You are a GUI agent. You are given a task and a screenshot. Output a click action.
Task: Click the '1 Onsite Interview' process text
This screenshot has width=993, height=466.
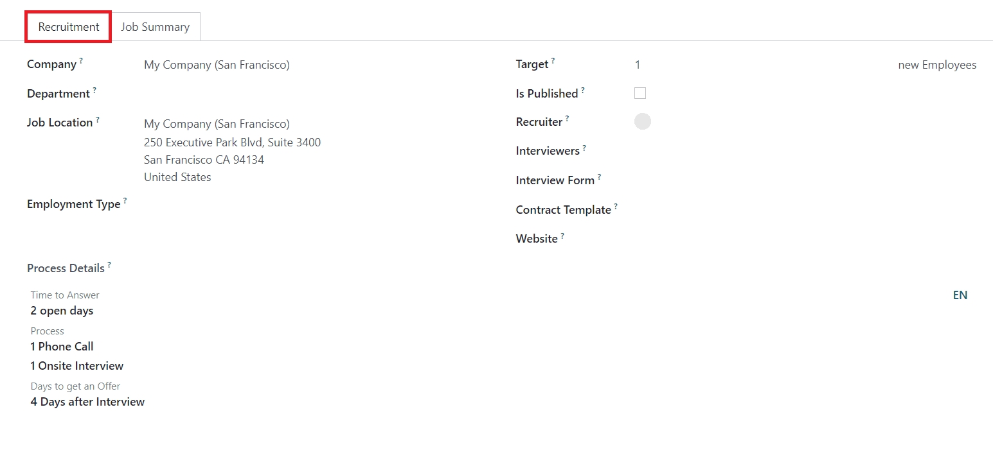[76, 366]
